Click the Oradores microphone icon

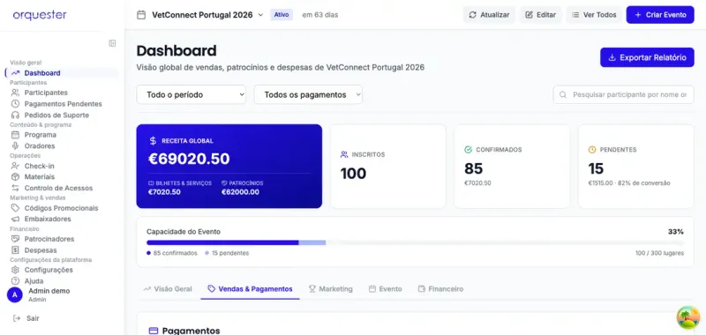click(15, 146)
